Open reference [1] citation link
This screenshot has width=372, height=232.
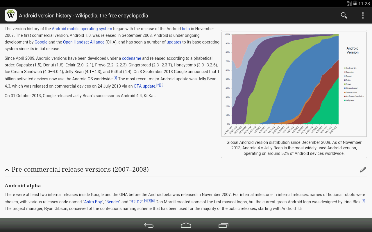click(x=115, y=78)
